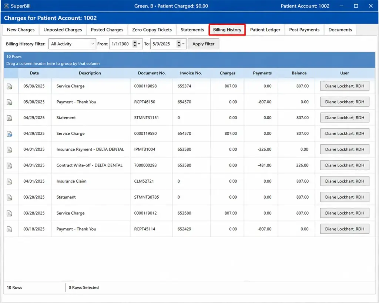
Task: Click the user button in the RCPT46150 row
Action: click(x=345, y=102)
